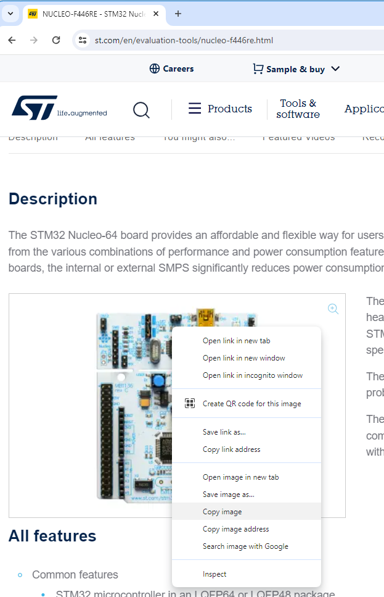The image size is (384, 597).
Task: Select Copy link address
Action: 247,449
